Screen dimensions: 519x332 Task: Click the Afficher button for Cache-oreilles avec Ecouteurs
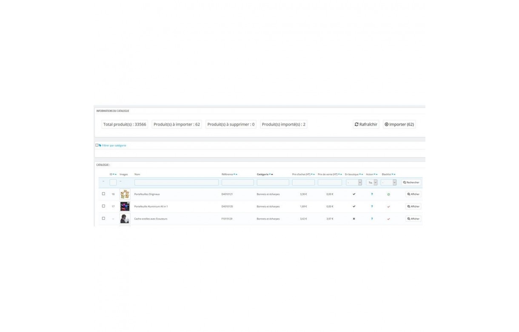412,218
